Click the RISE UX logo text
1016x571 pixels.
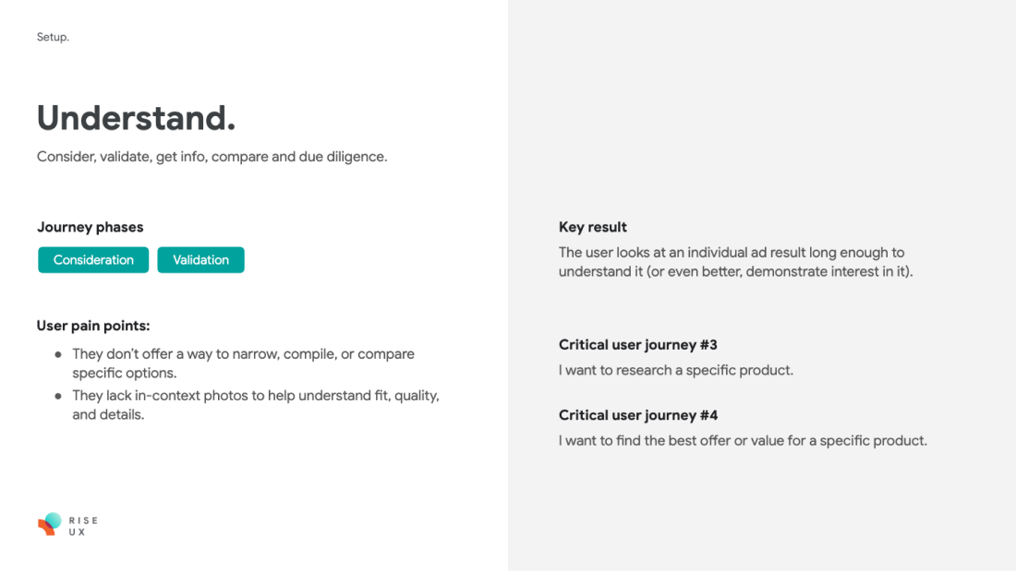point(83,526)
